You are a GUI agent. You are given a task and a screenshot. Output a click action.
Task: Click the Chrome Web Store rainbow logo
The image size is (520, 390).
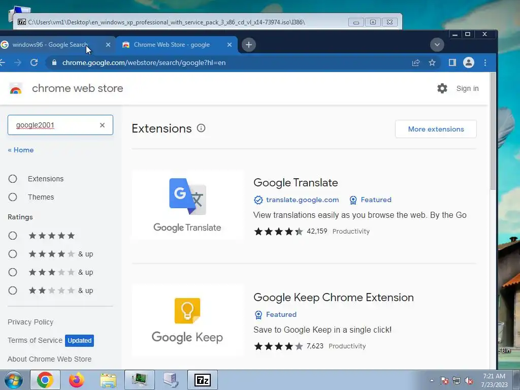(16, 89)
